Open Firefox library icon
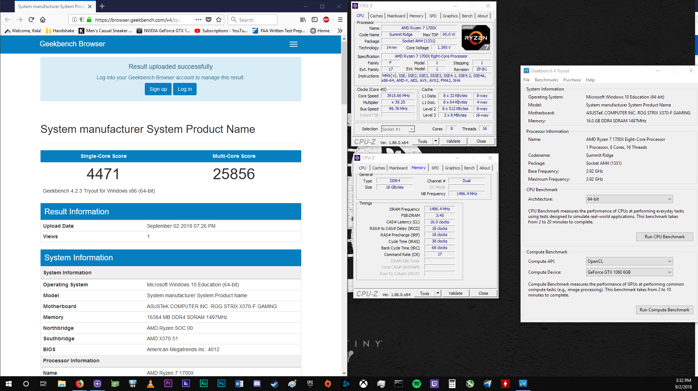Viewport: 698px width, 391px height. coord(303,20)
